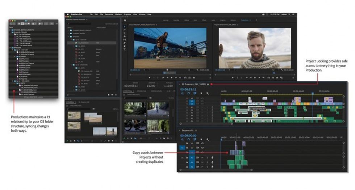Screen dimensions: 355x190
Task: Select the Ripple Edit tool
Action: pos(125,33)
